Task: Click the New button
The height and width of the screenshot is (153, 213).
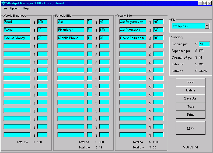Action: [190, 82]
